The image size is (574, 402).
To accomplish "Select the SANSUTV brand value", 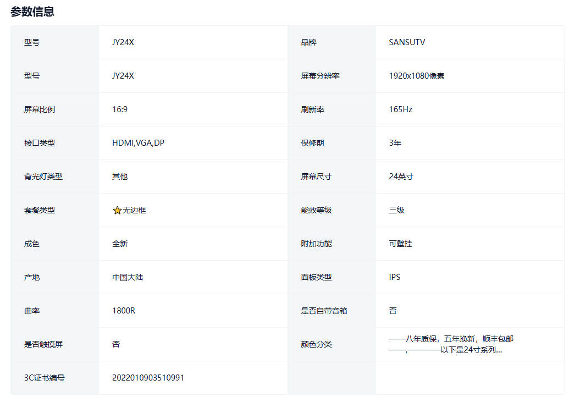I will (407, 42).
